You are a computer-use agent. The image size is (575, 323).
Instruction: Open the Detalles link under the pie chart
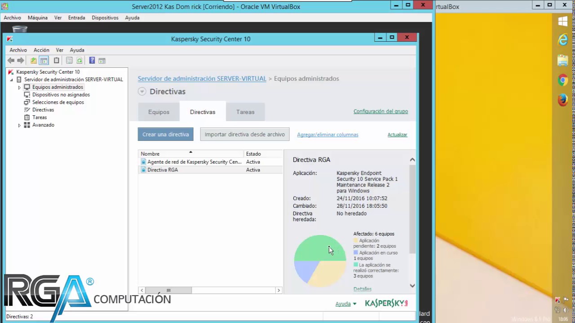[x=363, y=289]
